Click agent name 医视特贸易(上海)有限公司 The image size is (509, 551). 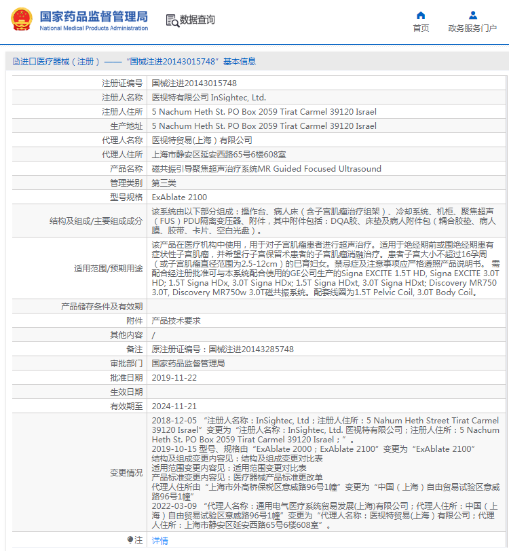point(202,140)
